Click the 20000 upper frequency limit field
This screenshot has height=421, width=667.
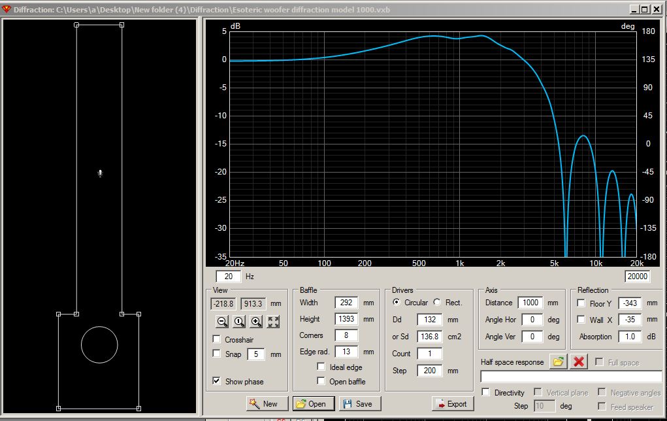(x=636, y=277)
